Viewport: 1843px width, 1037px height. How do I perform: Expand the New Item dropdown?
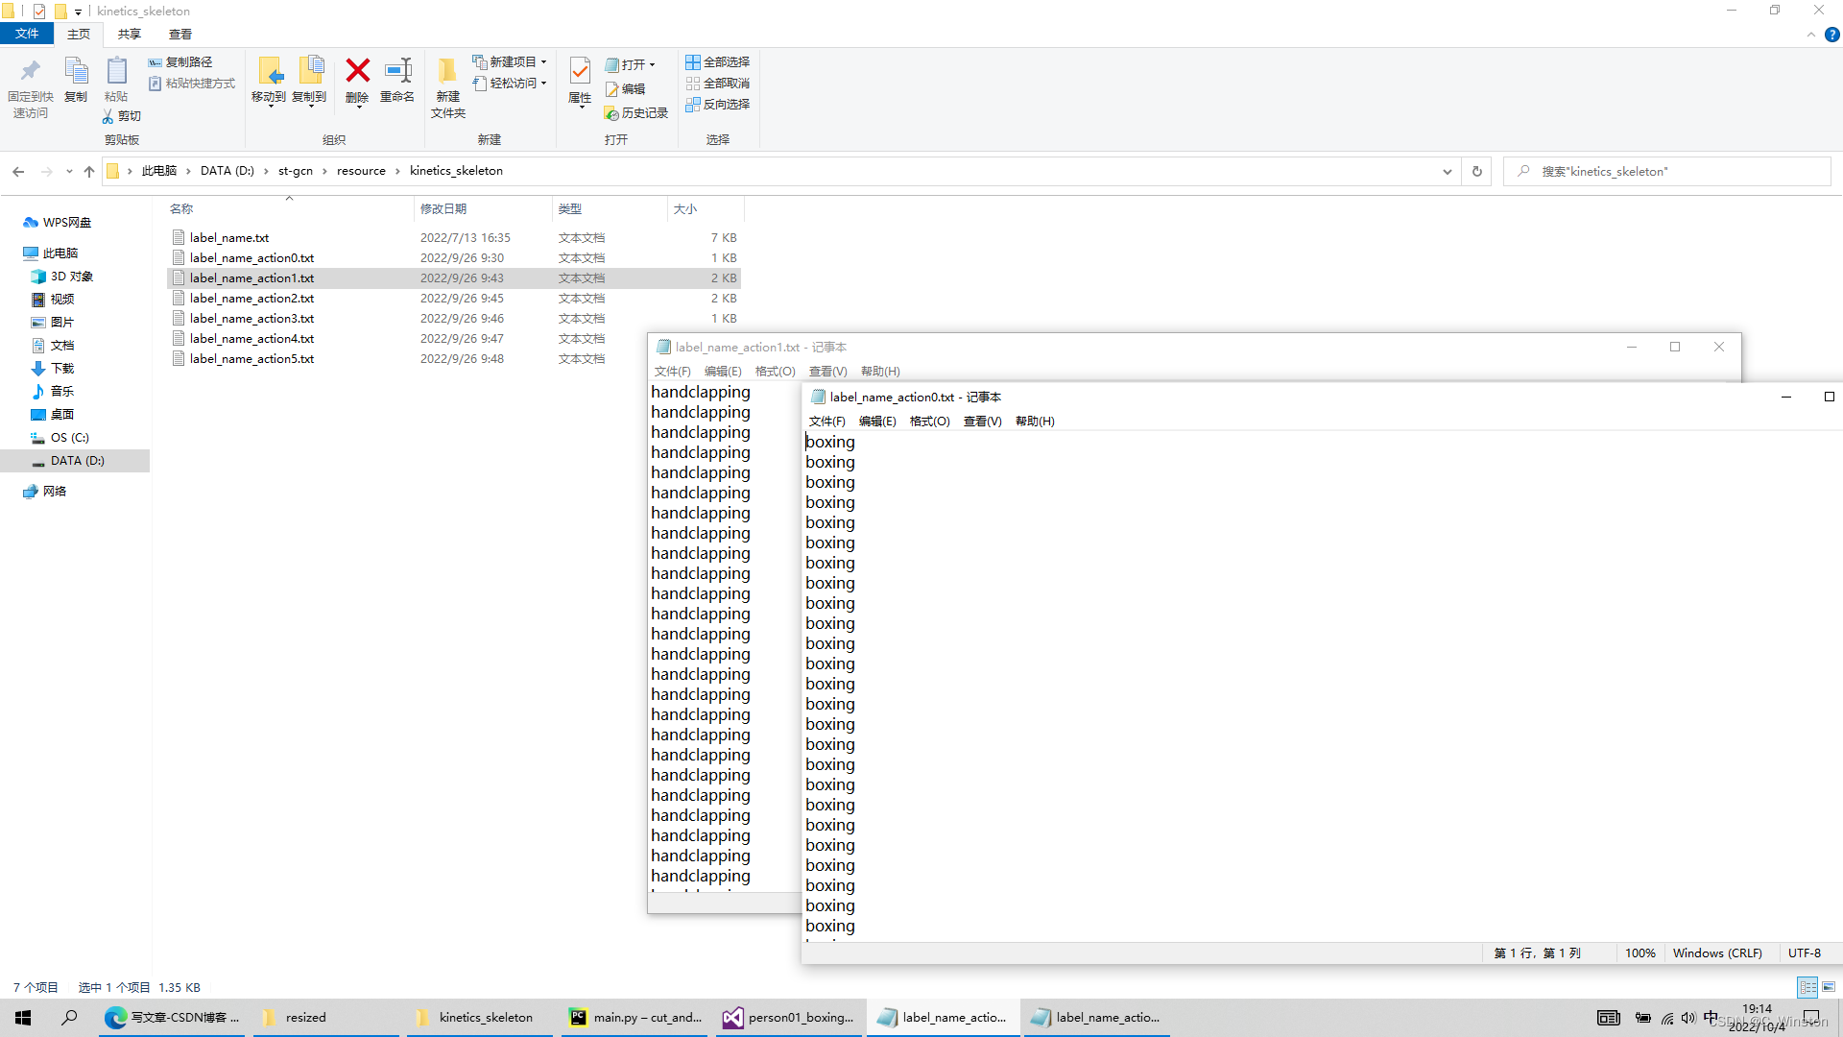543,61
